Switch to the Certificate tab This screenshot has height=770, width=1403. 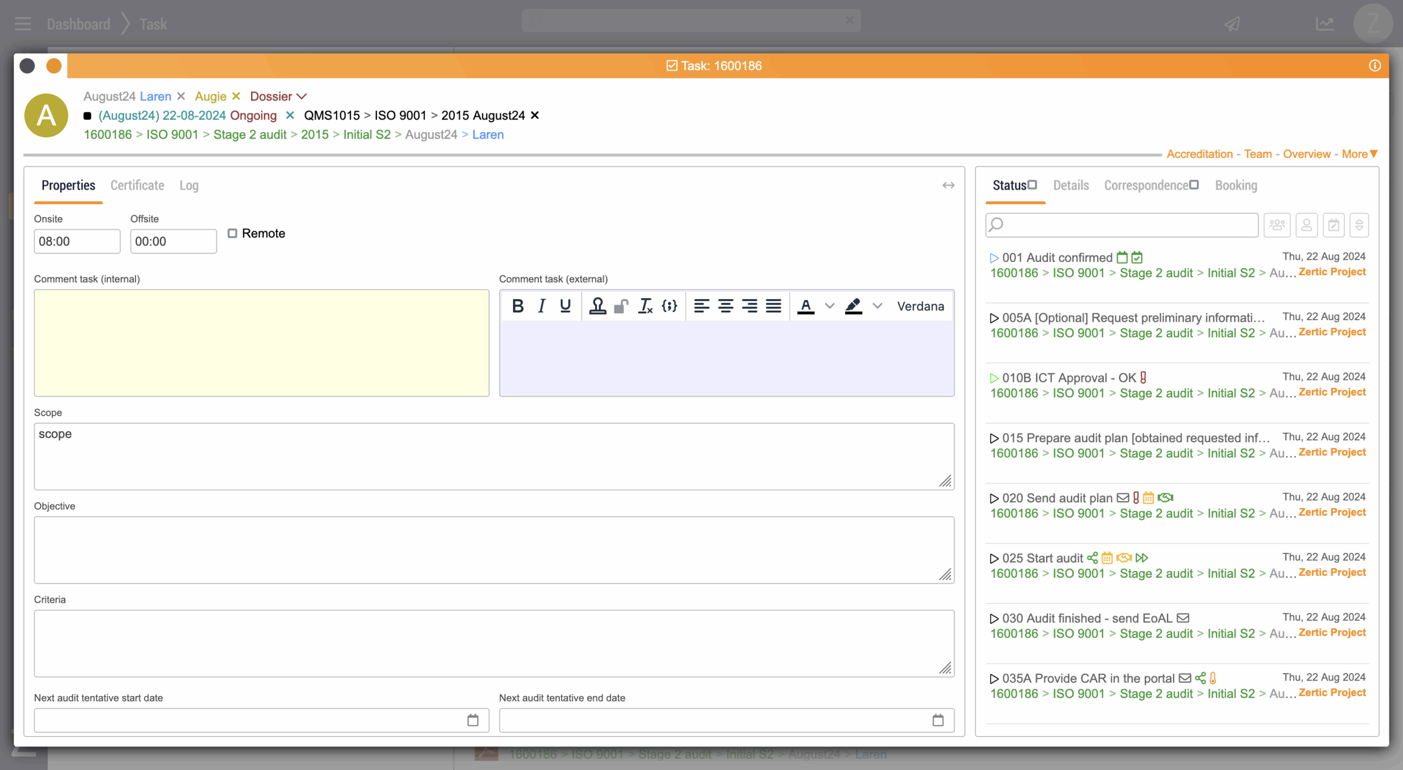137,185
